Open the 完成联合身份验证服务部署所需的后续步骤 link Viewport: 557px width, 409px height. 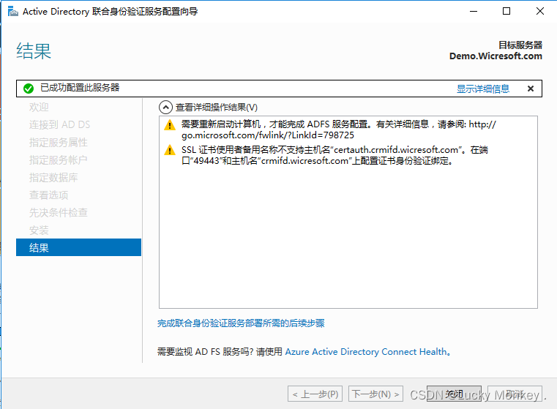coord(241,323)
